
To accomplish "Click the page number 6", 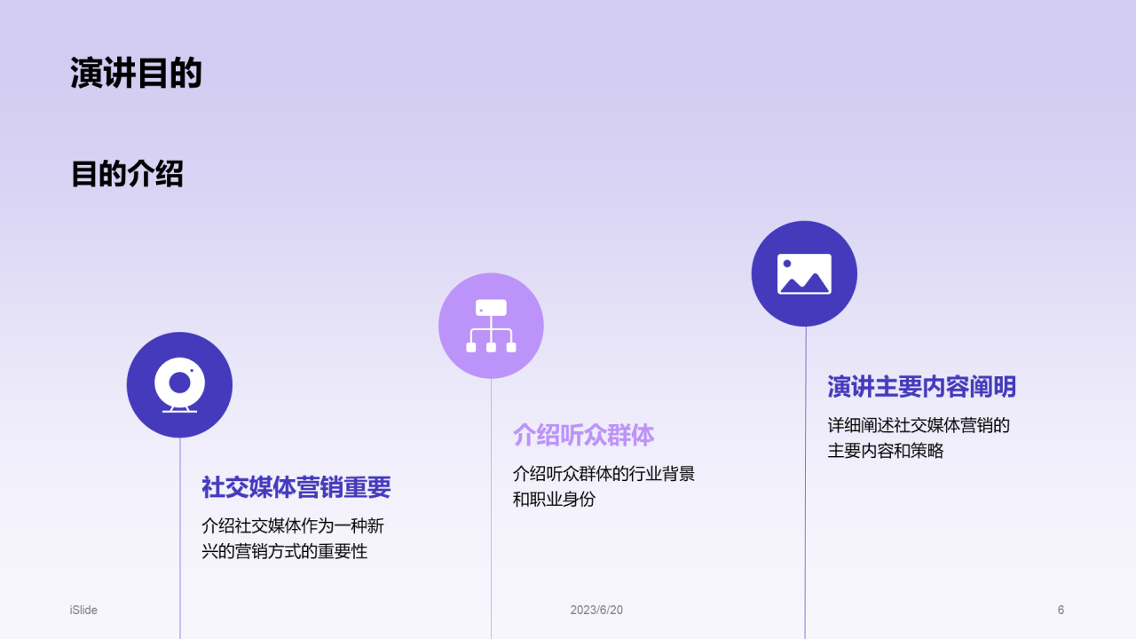I will (1060, 611).
